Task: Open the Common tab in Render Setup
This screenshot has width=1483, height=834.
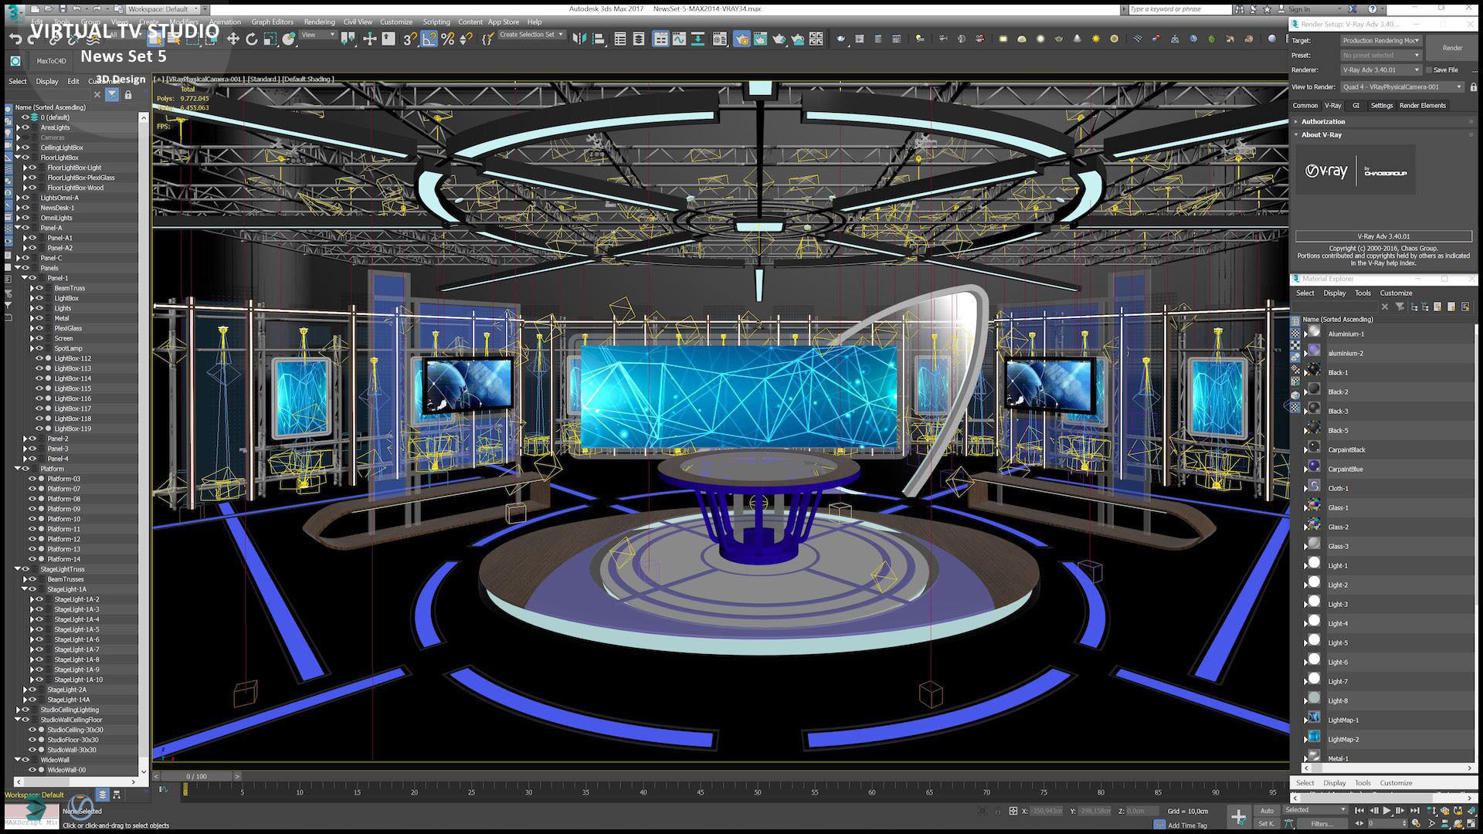Action: [1305, 106]
